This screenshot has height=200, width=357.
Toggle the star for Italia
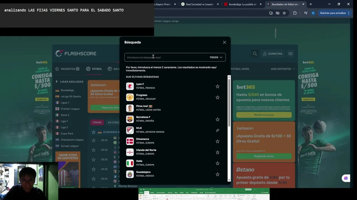[218, 163]
